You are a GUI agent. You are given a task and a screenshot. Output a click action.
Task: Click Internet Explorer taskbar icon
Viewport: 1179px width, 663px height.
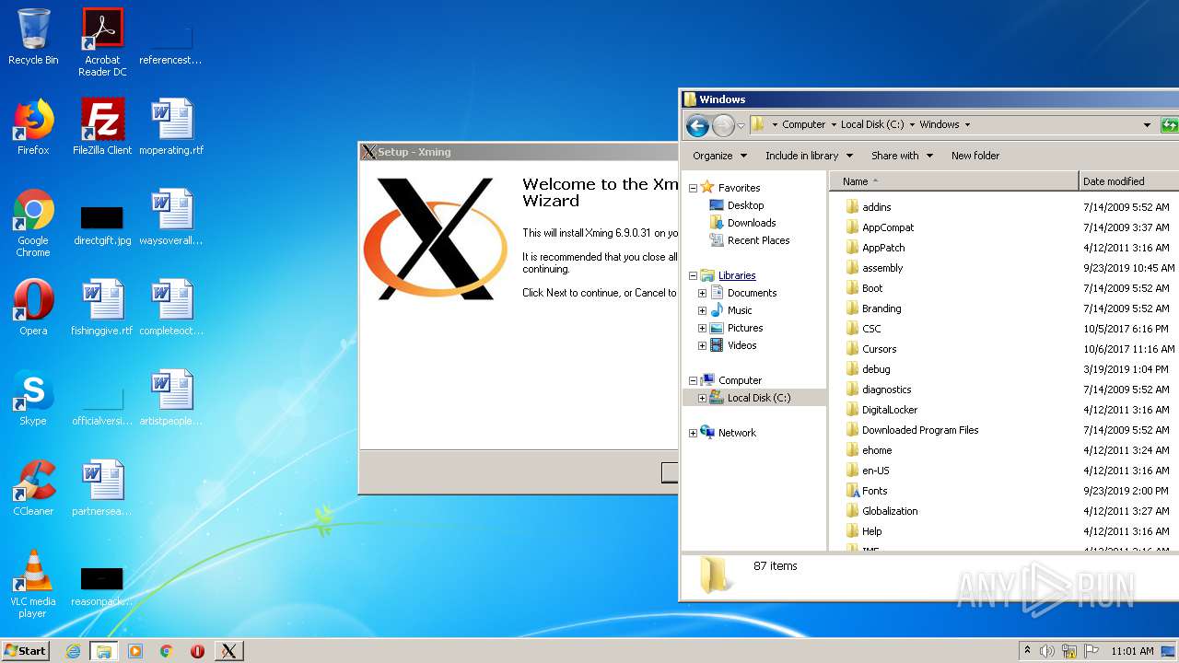73,651
